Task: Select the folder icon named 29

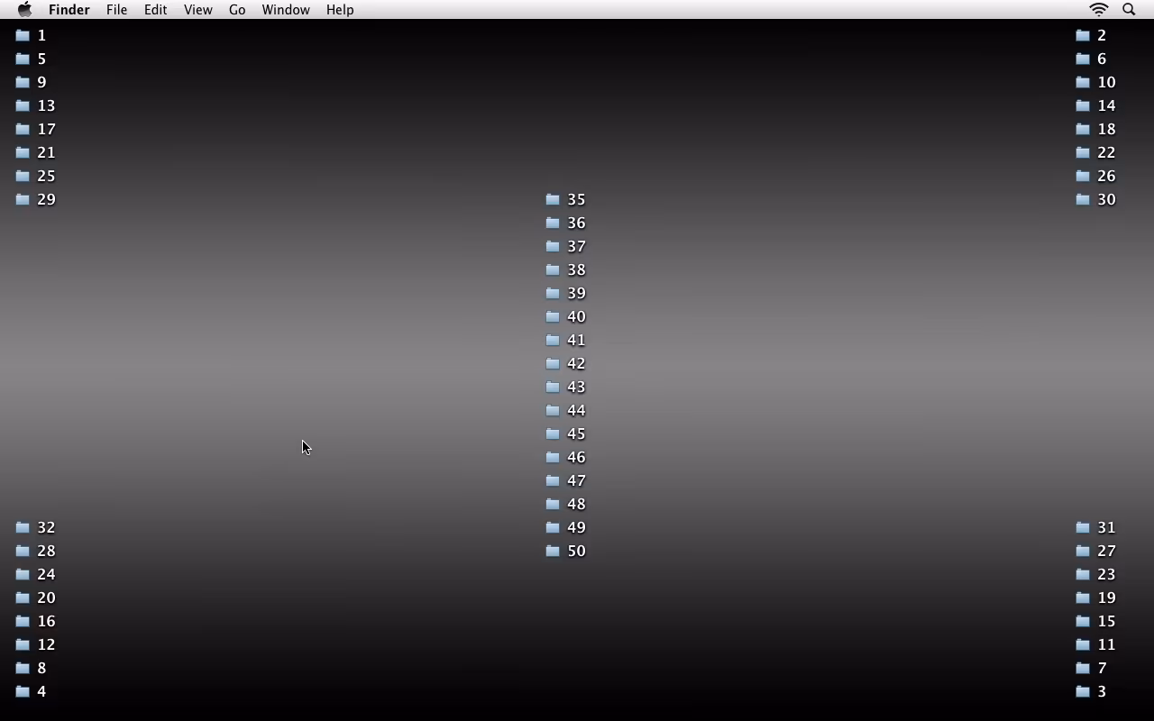Action: [x=23, y=199]
